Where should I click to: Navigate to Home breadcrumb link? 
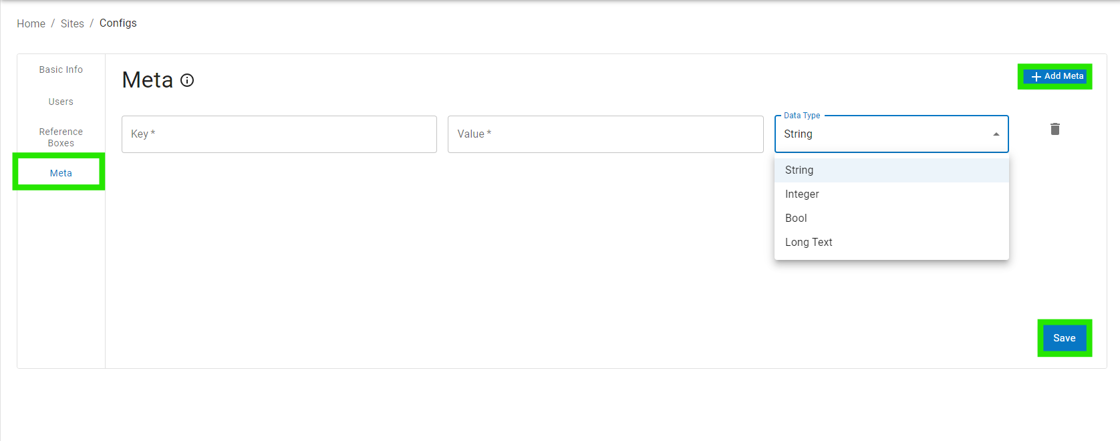click(x=31, y=23)
